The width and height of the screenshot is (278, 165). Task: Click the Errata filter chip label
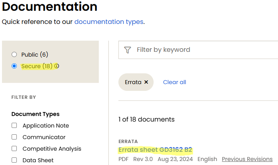(x=133, y=82)
